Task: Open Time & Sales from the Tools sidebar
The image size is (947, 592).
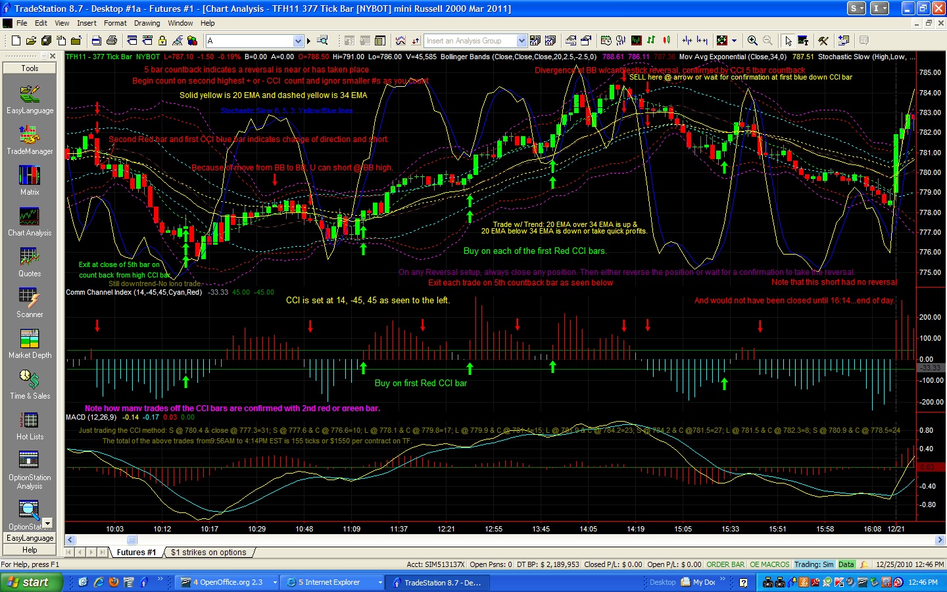Action: coord(30,385)
